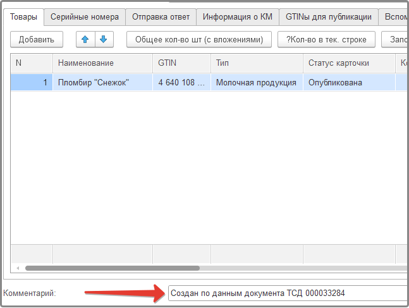Click Общее кол-во шт (с вложениями) button
409x308 pixels.
[x=199, y=39]
